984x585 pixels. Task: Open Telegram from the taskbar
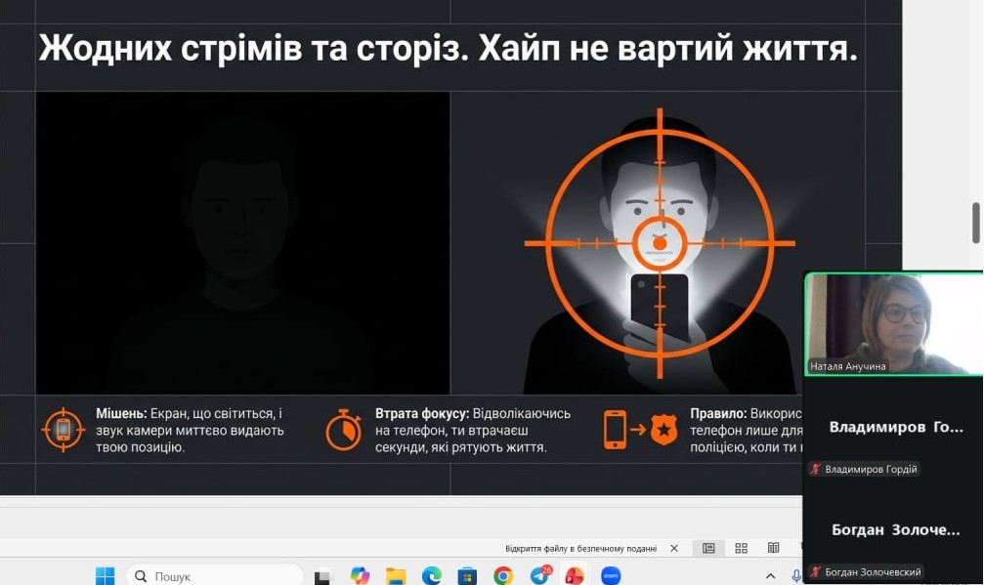point(538,575)
